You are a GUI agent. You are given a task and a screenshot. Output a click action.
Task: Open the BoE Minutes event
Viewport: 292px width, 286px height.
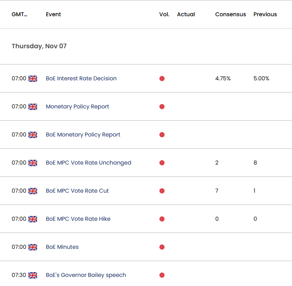point(62,247)
